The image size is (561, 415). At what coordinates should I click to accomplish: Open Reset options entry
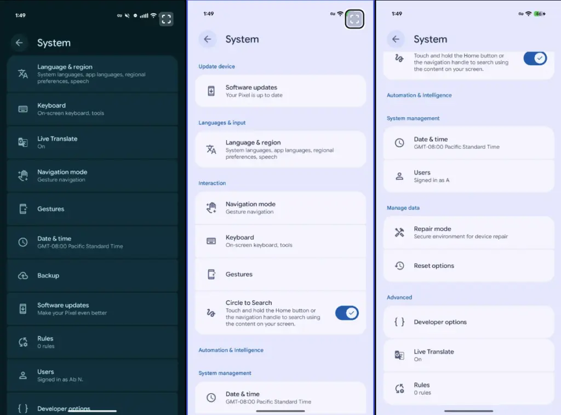tap(469, 266)
